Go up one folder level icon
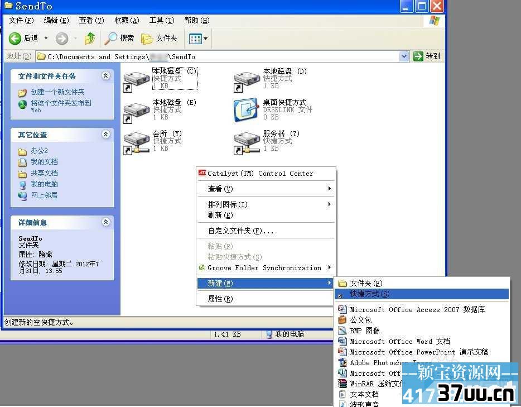 click(90, 39)
